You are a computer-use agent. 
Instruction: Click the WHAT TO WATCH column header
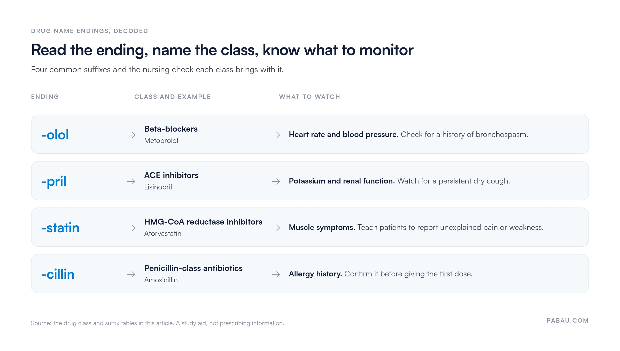click(309, 97)
